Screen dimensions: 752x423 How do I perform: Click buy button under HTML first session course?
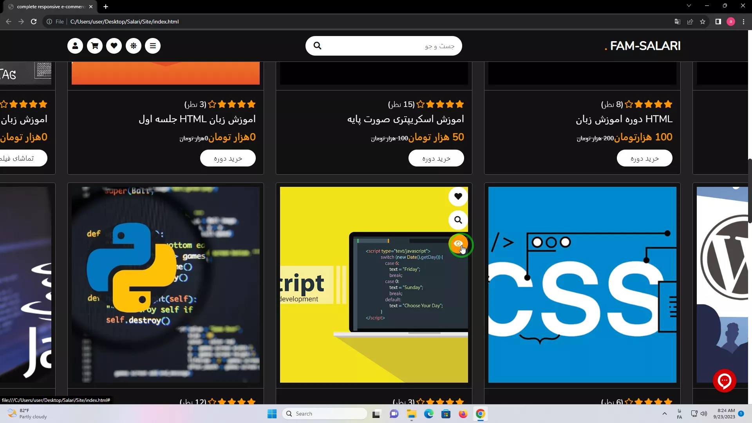click(228, 158)
